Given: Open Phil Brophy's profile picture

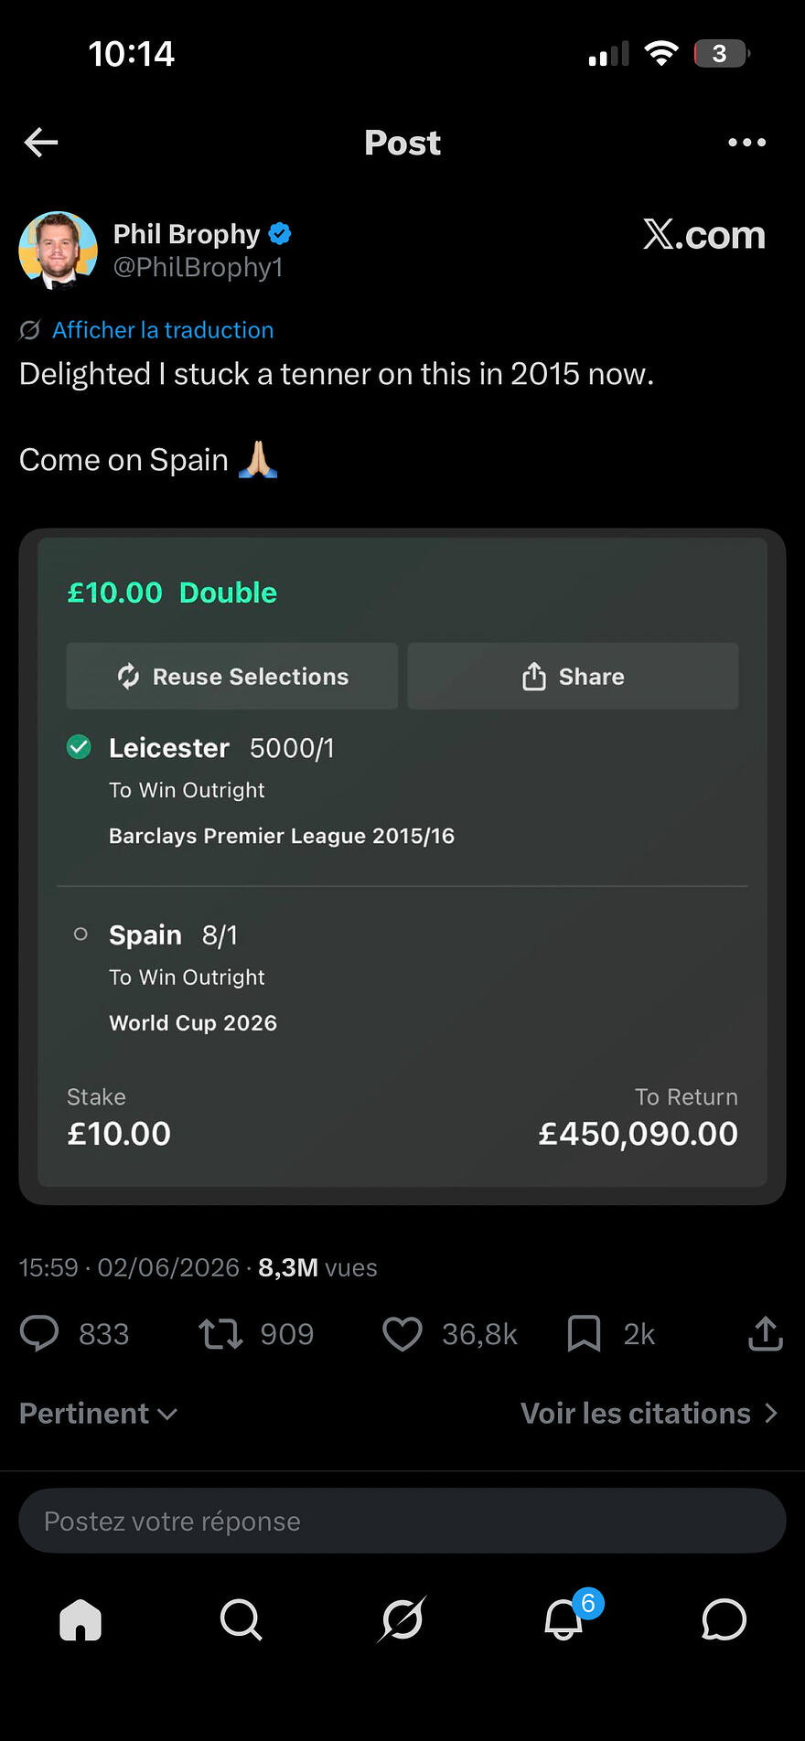Looking at the screenshot, I should (59, 251).
